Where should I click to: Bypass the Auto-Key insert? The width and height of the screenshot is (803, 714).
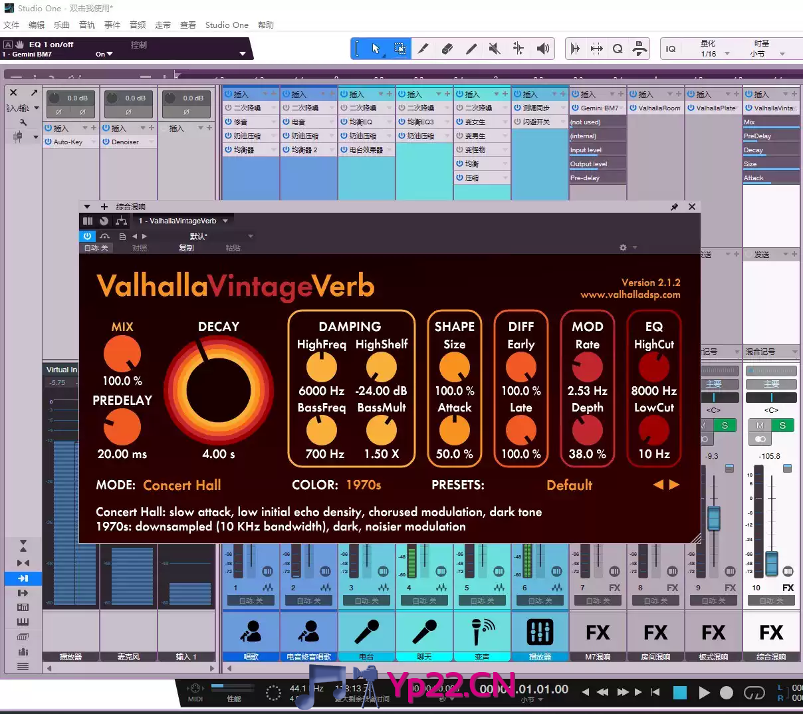pos(48,142)
